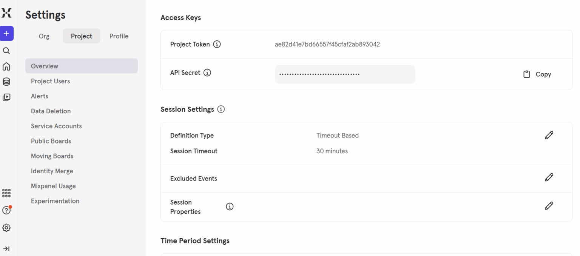Open Settings via the gear icon
The height and width of the screenshot is (256, 580).
click(6, 228)
